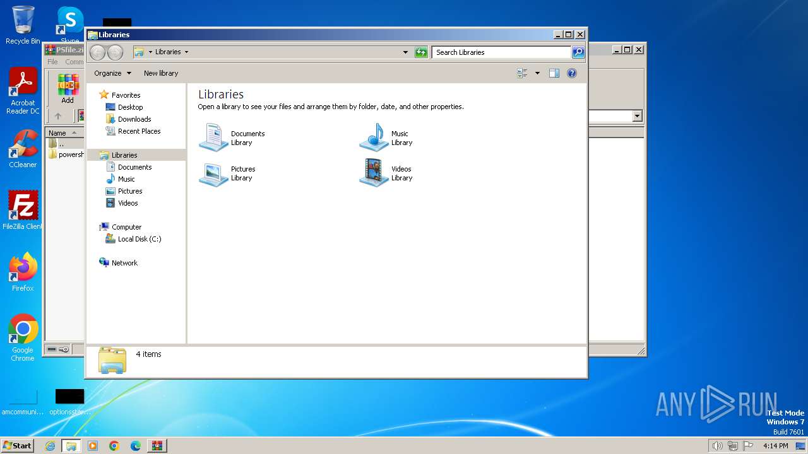Select Computer in the navigation pane
This screenshot has width=808, height=454.
point(126,227)
